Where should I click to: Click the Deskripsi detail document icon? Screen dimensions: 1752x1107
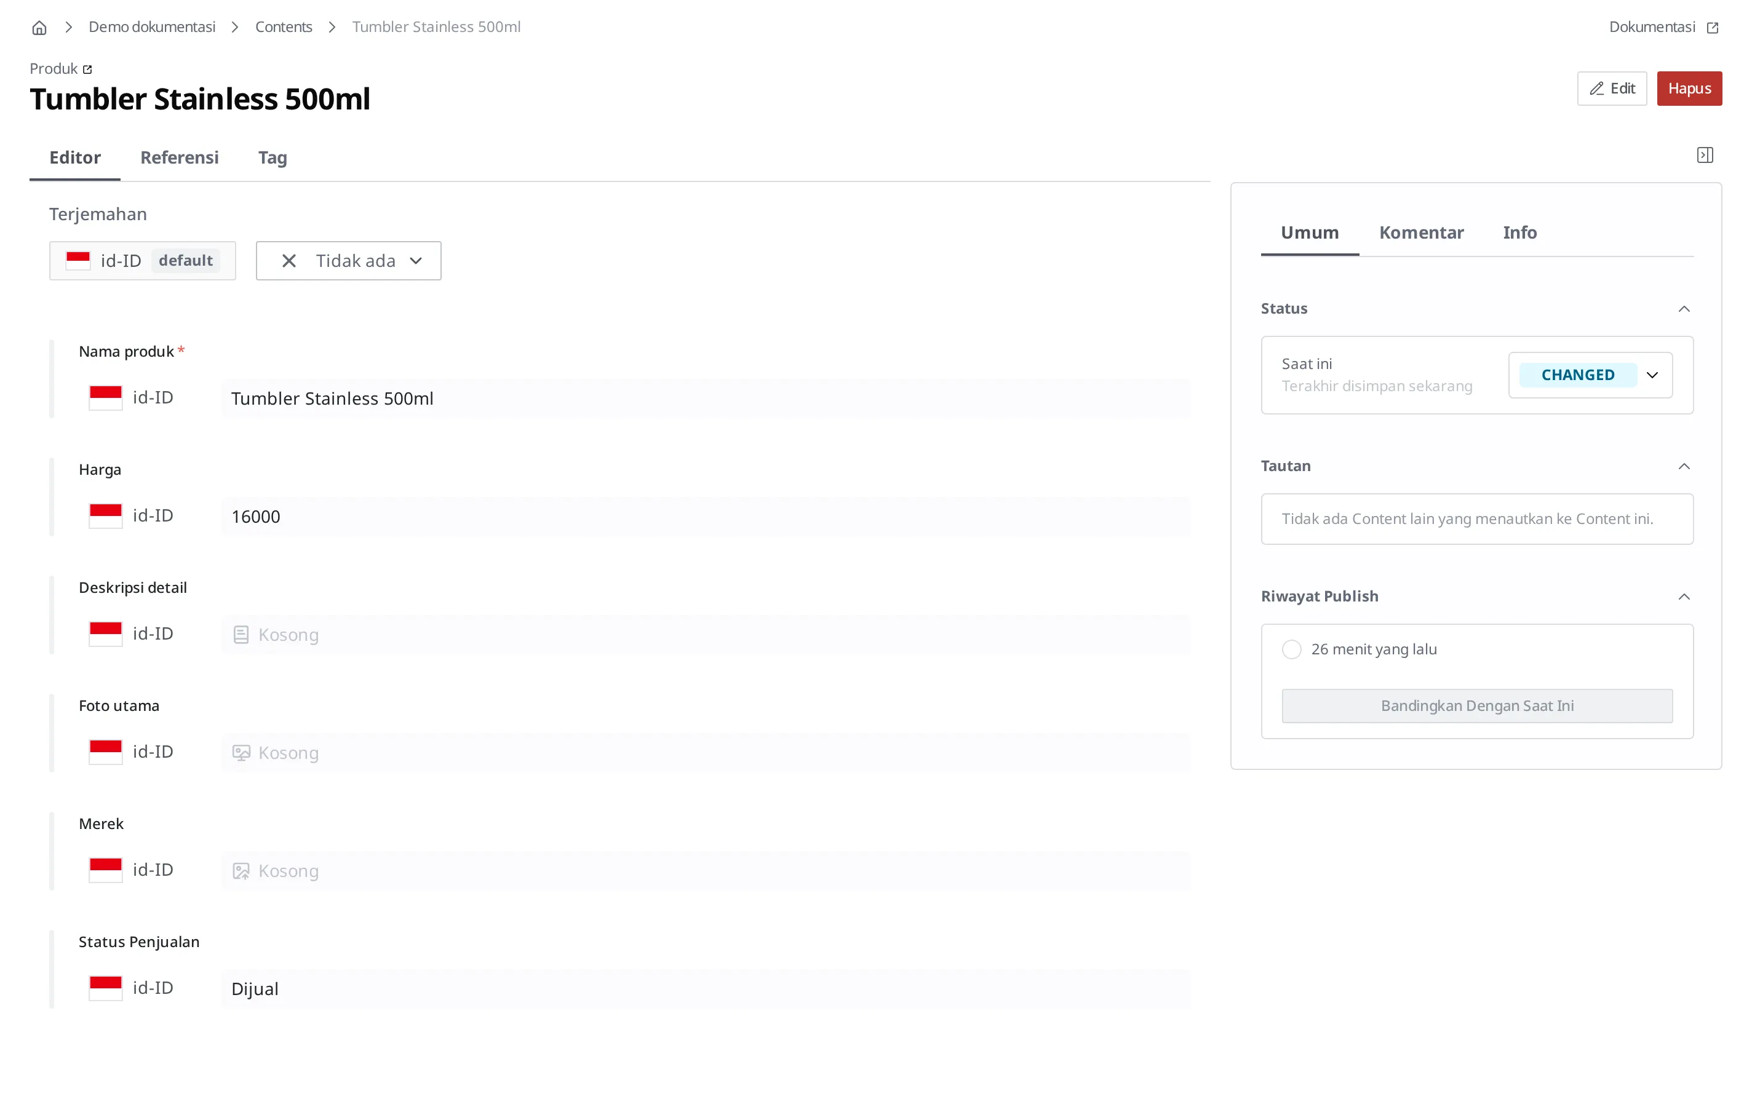pos(241,634)
